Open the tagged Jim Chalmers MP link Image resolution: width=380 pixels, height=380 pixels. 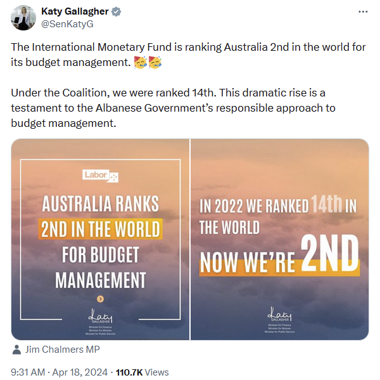click(62, 350)
